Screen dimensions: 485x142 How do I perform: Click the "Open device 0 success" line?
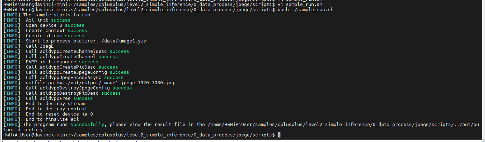pos(55,25)
